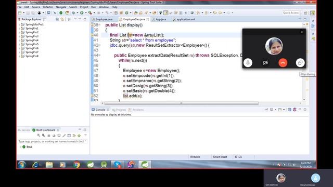Image resolution: width=333 pixels, height=187 pixels.
Task: Switch to application.xml editor tab
Action: 184,19
